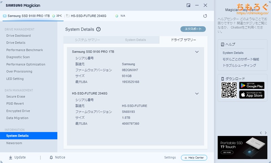Screen dimensions: 271x163
Task: Show previous ad banner with left arrow
Action: pyautogui.click(x=261, y=133)
